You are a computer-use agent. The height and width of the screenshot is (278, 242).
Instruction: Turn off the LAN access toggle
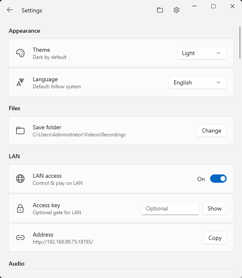click(218, 179)
